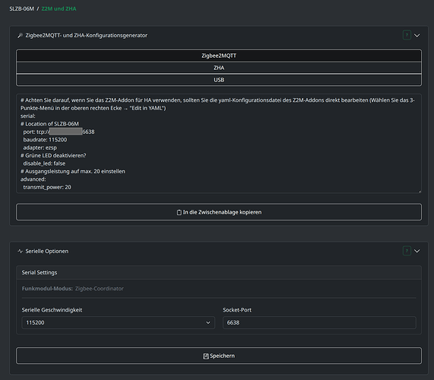Image resolution: width=434 pixels, height=380 pixels.
Task: Switch to the USB configuration tab
Action: pos(219,80)
